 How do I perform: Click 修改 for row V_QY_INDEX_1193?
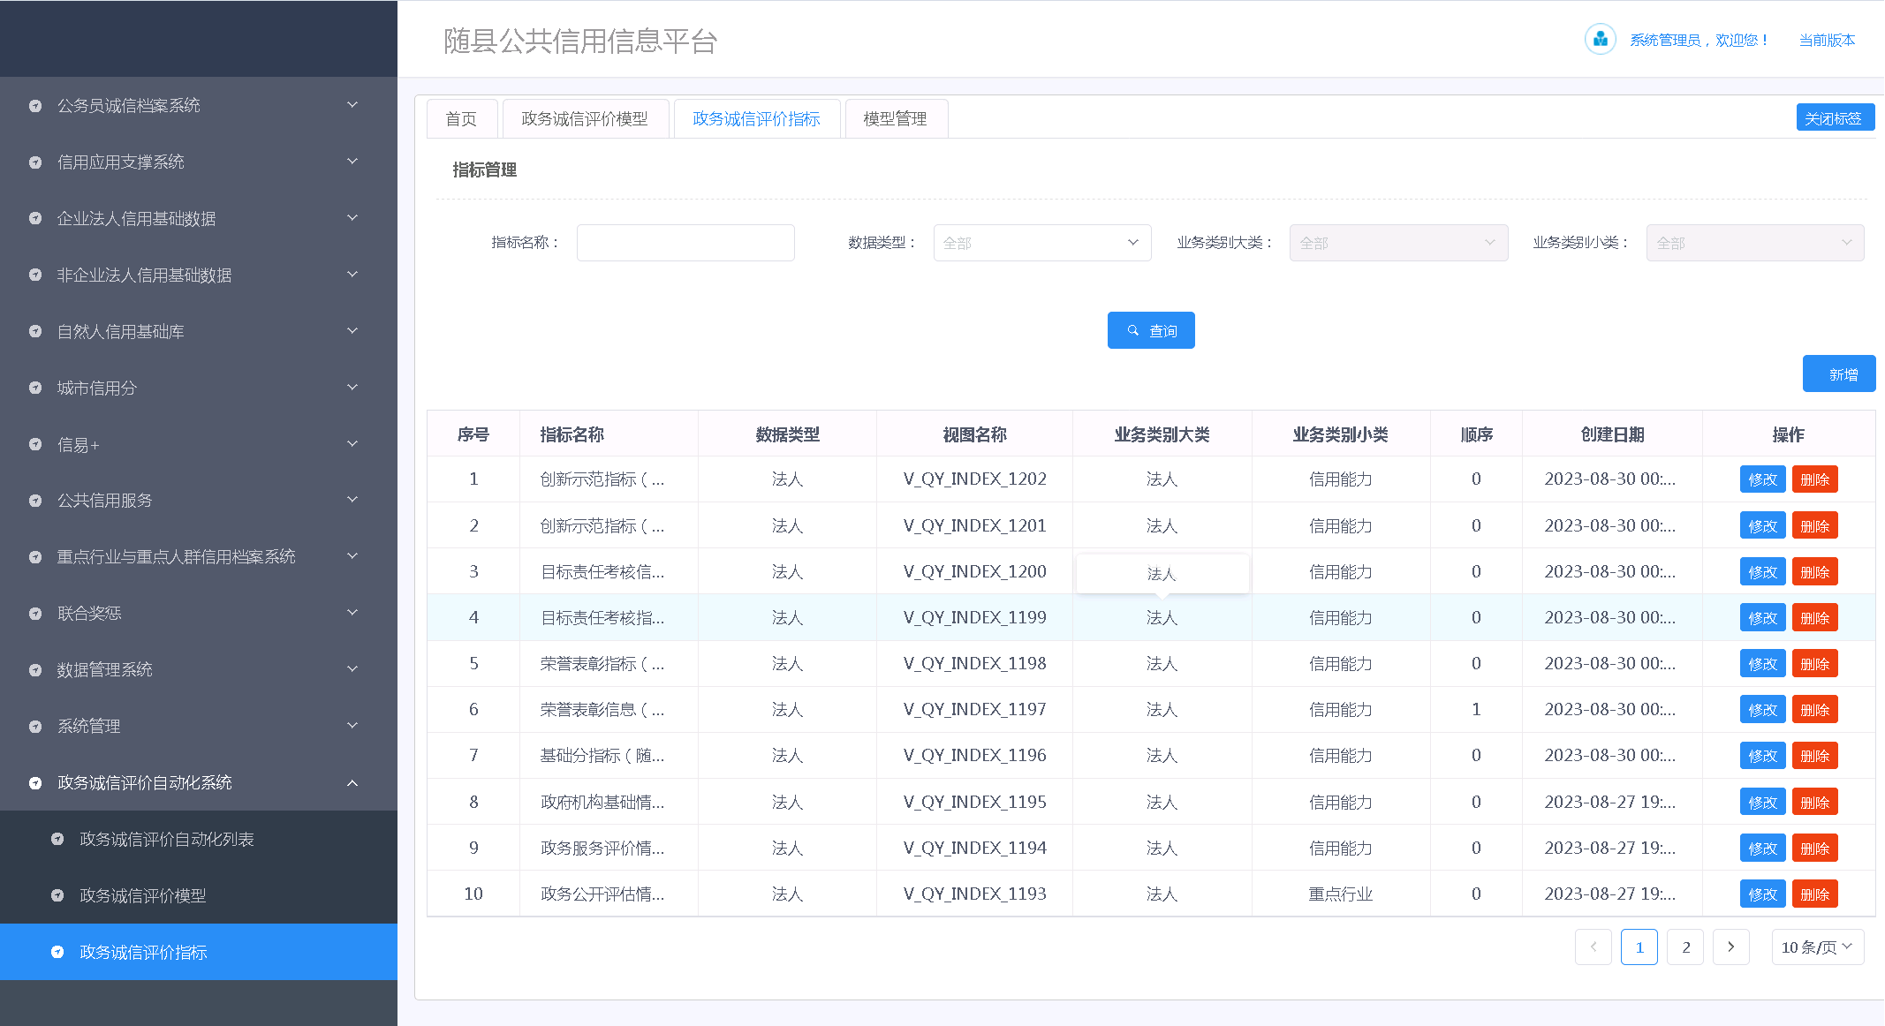tap(1762, 894)
